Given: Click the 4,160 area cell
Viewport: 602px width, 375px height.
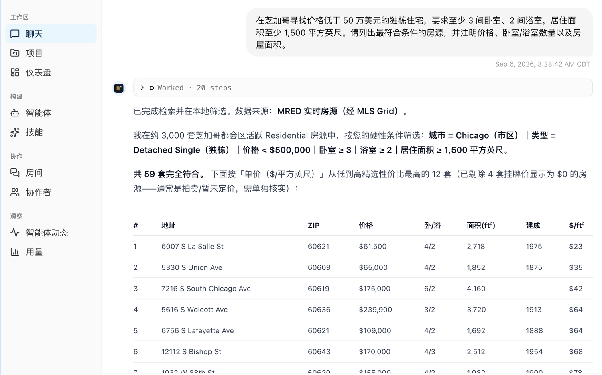Looking at the screenshot, I should pyautogui.click(x=476, y=288).
